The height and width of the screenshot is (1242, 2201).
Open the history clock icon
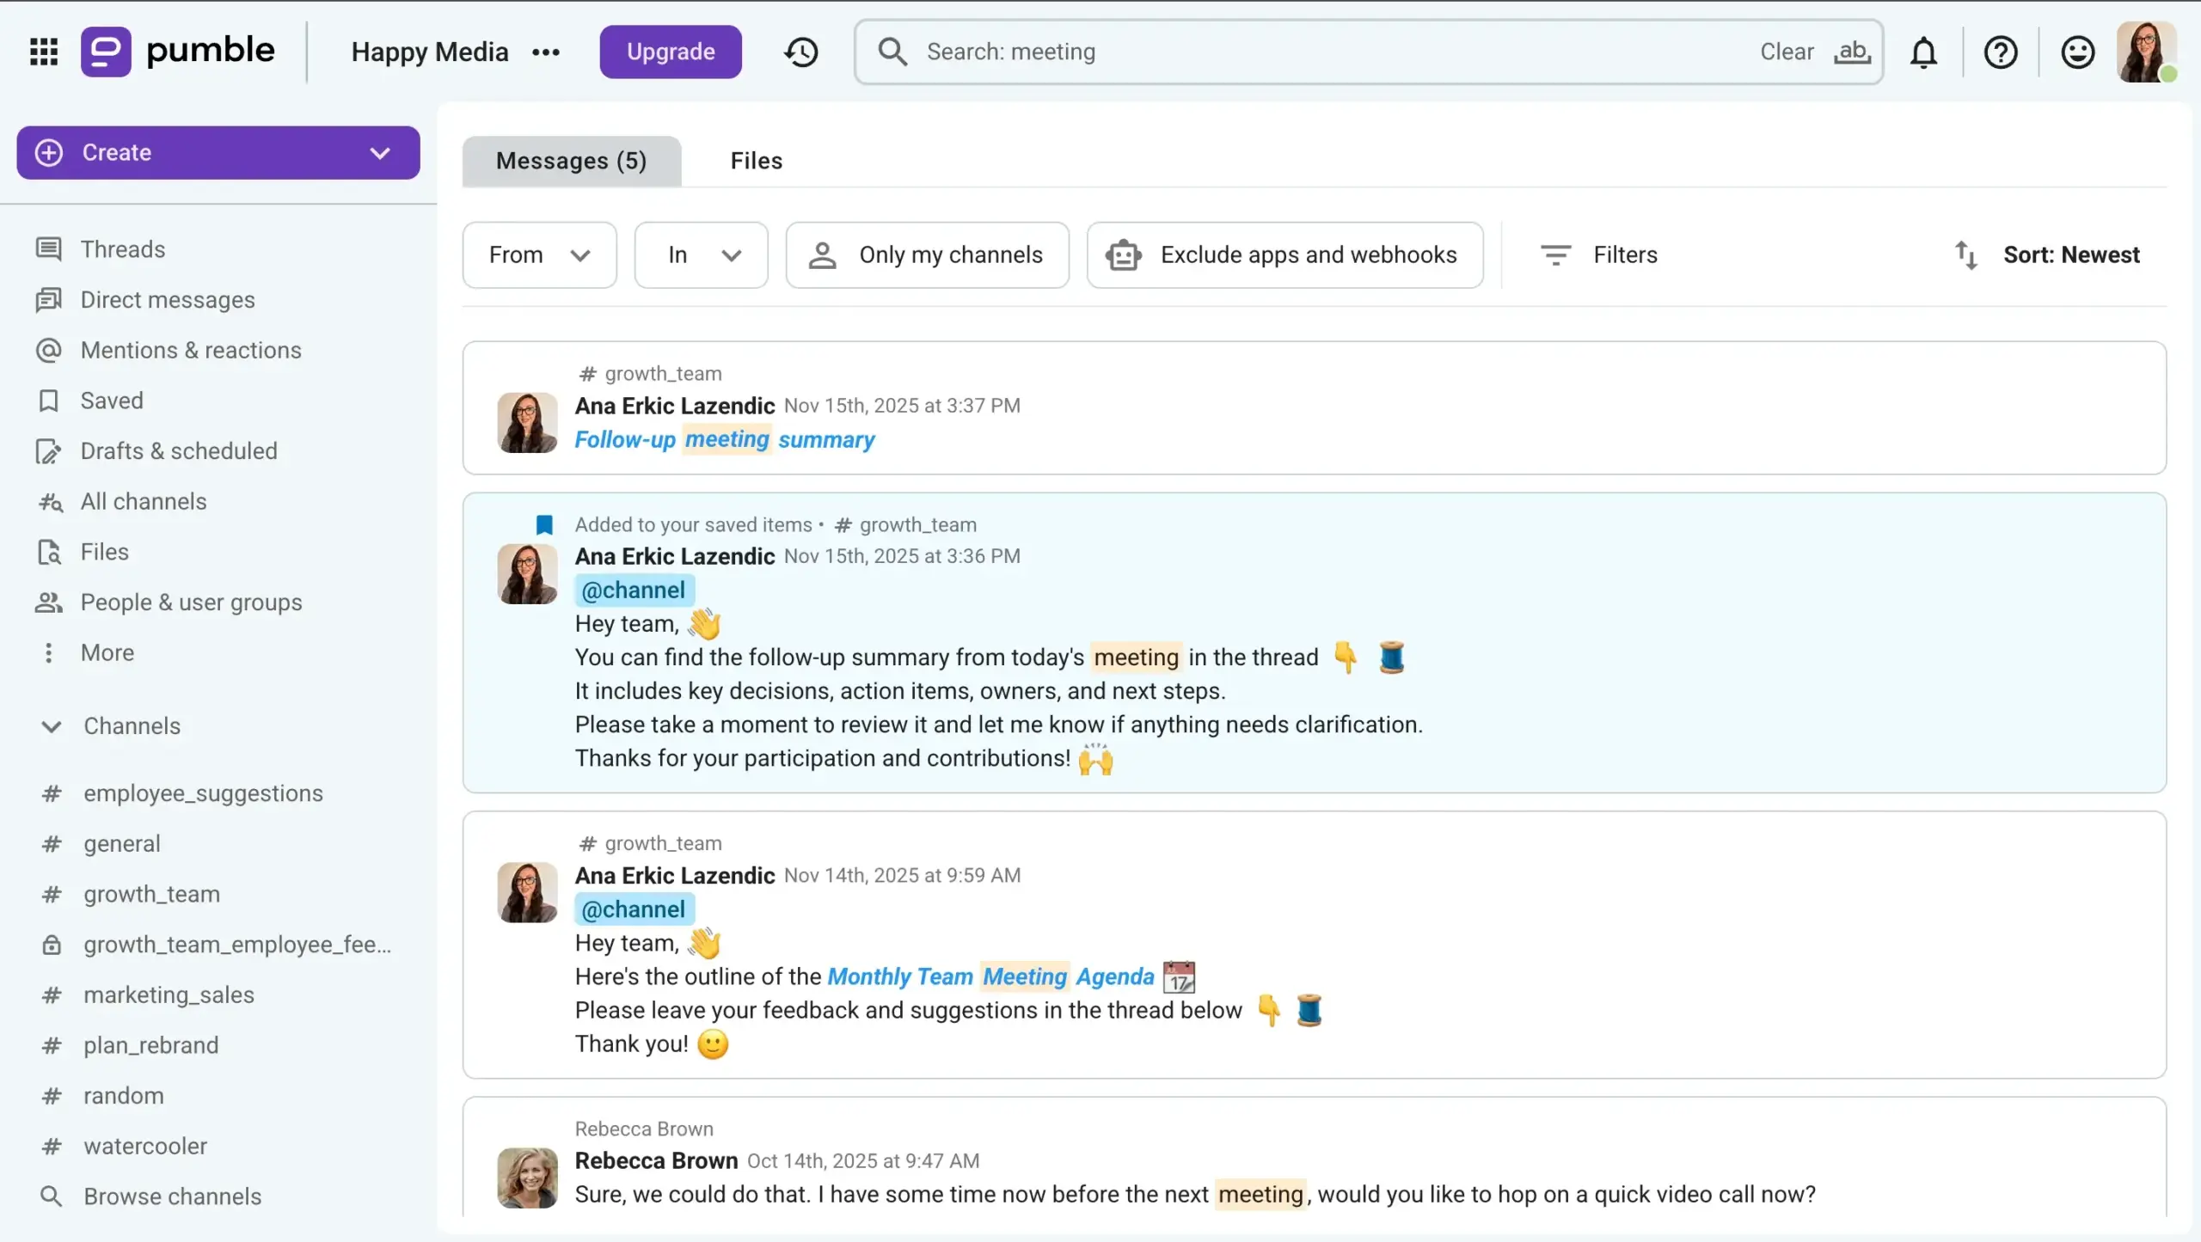coord(800,52)
